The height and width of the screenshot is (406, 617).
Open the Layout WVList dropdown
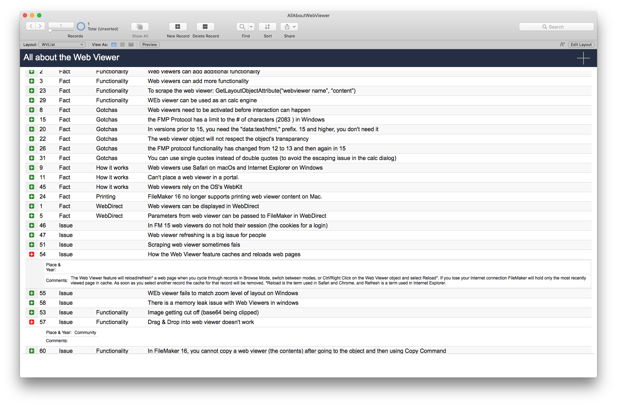(x=62, y=45)
